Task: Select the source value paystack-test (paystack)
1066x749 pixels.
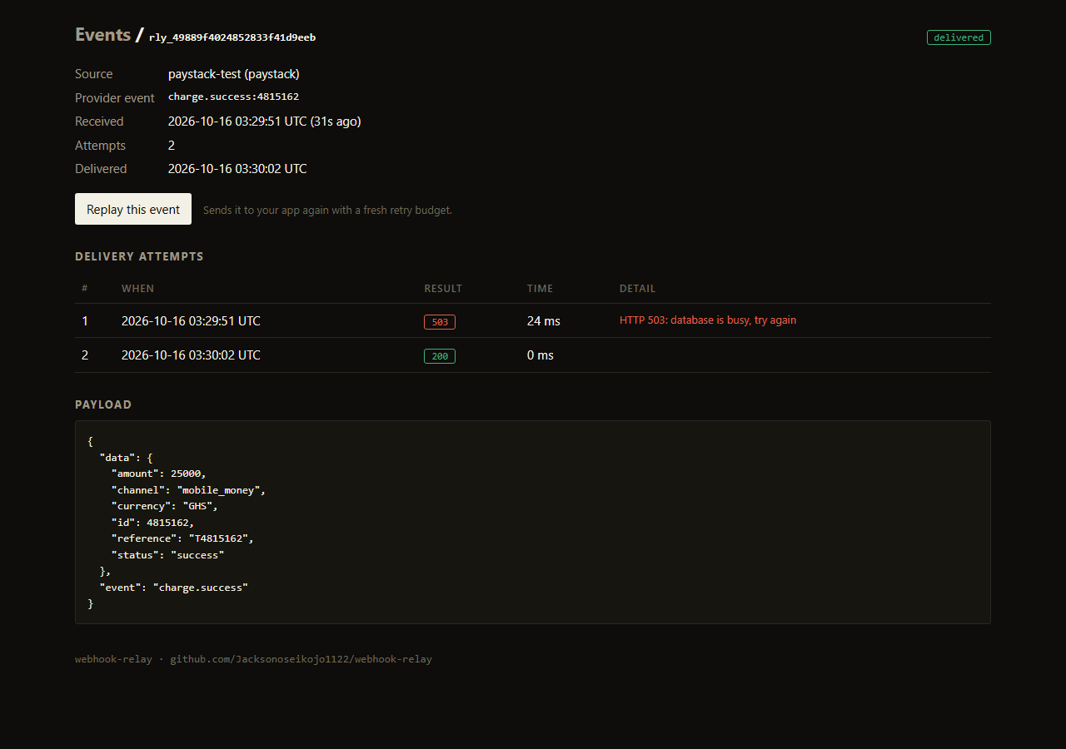Action: 234,74
